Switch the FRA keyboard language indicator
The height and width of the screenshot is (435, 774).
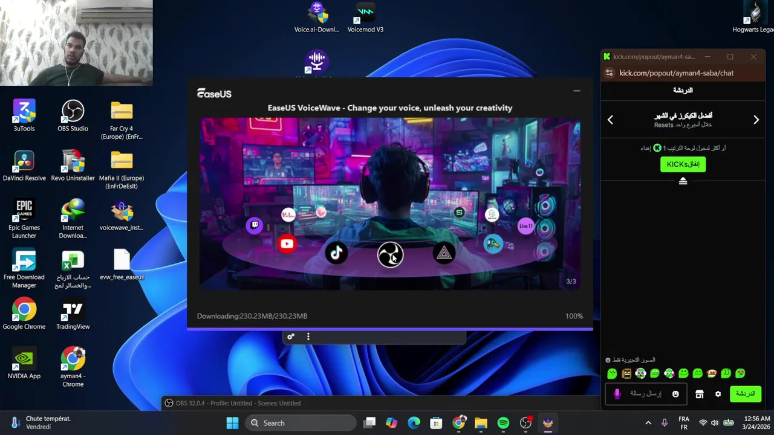coord(684,423)
